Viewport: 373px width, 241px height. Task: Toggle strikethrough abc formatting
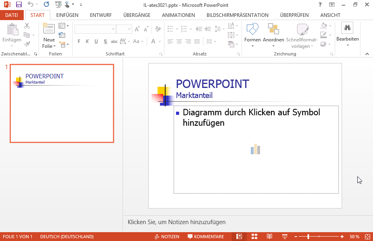coord(114,41)
